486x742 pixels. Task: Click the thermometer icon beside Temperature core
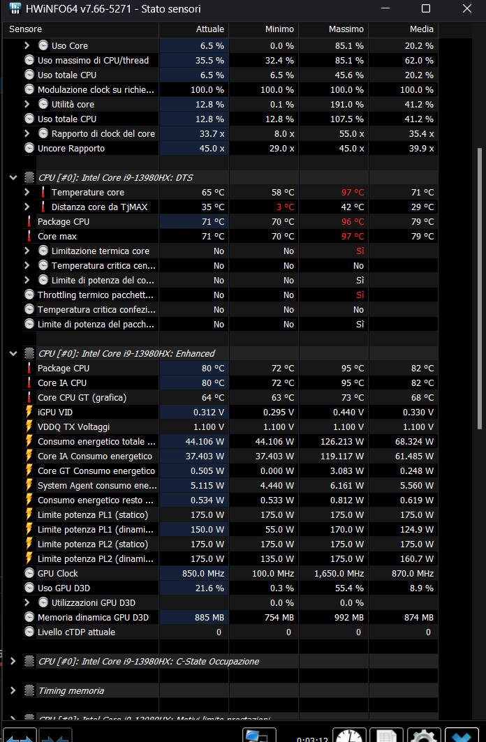(x=43, y=193)
